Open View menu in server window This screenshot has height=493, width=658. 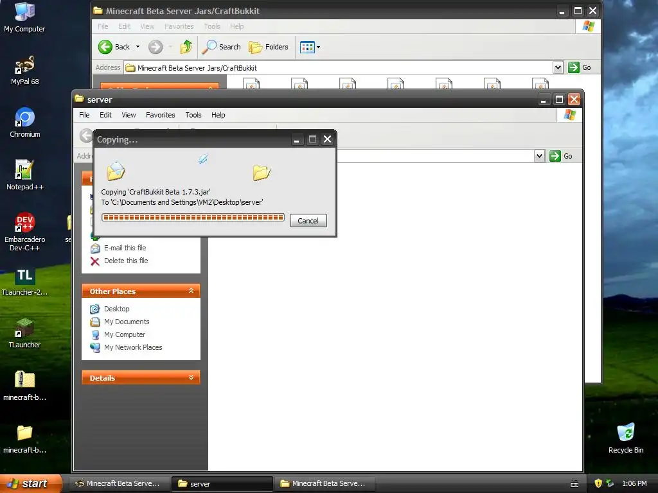129,115
